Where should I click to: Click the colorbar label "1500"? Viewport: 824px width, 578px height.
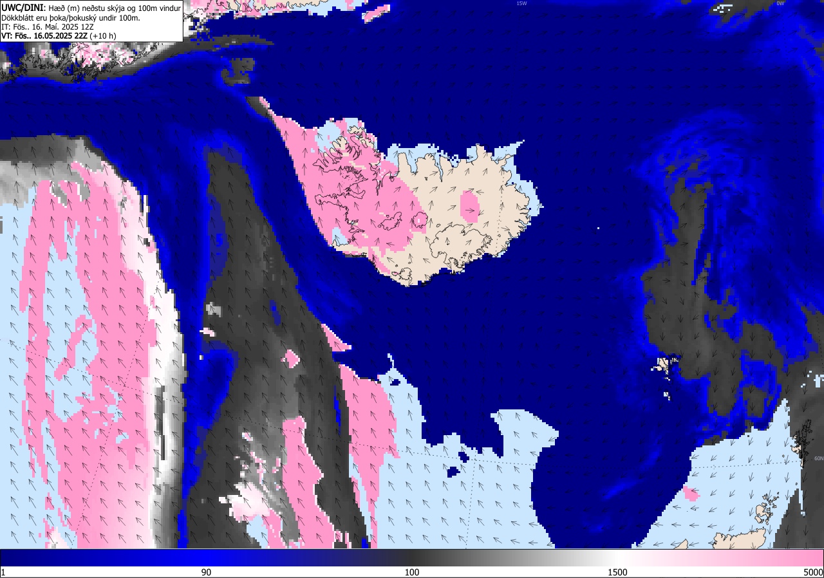(618, 572)
